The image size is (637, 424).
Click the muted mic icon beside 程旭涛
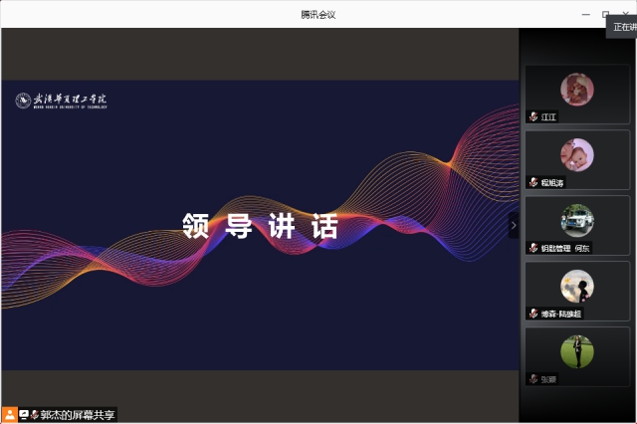point(533,183)
